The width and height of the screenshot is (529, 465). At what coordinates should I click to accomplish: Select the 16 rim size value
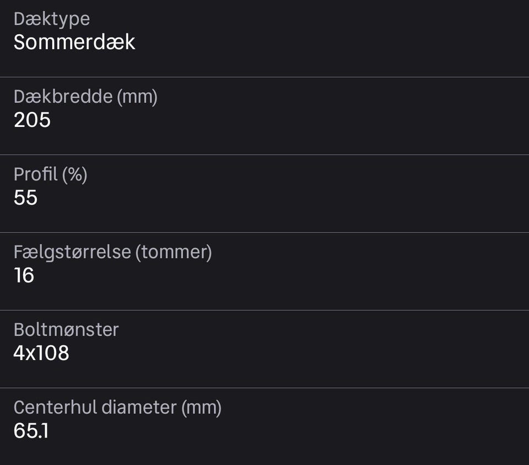24,275
